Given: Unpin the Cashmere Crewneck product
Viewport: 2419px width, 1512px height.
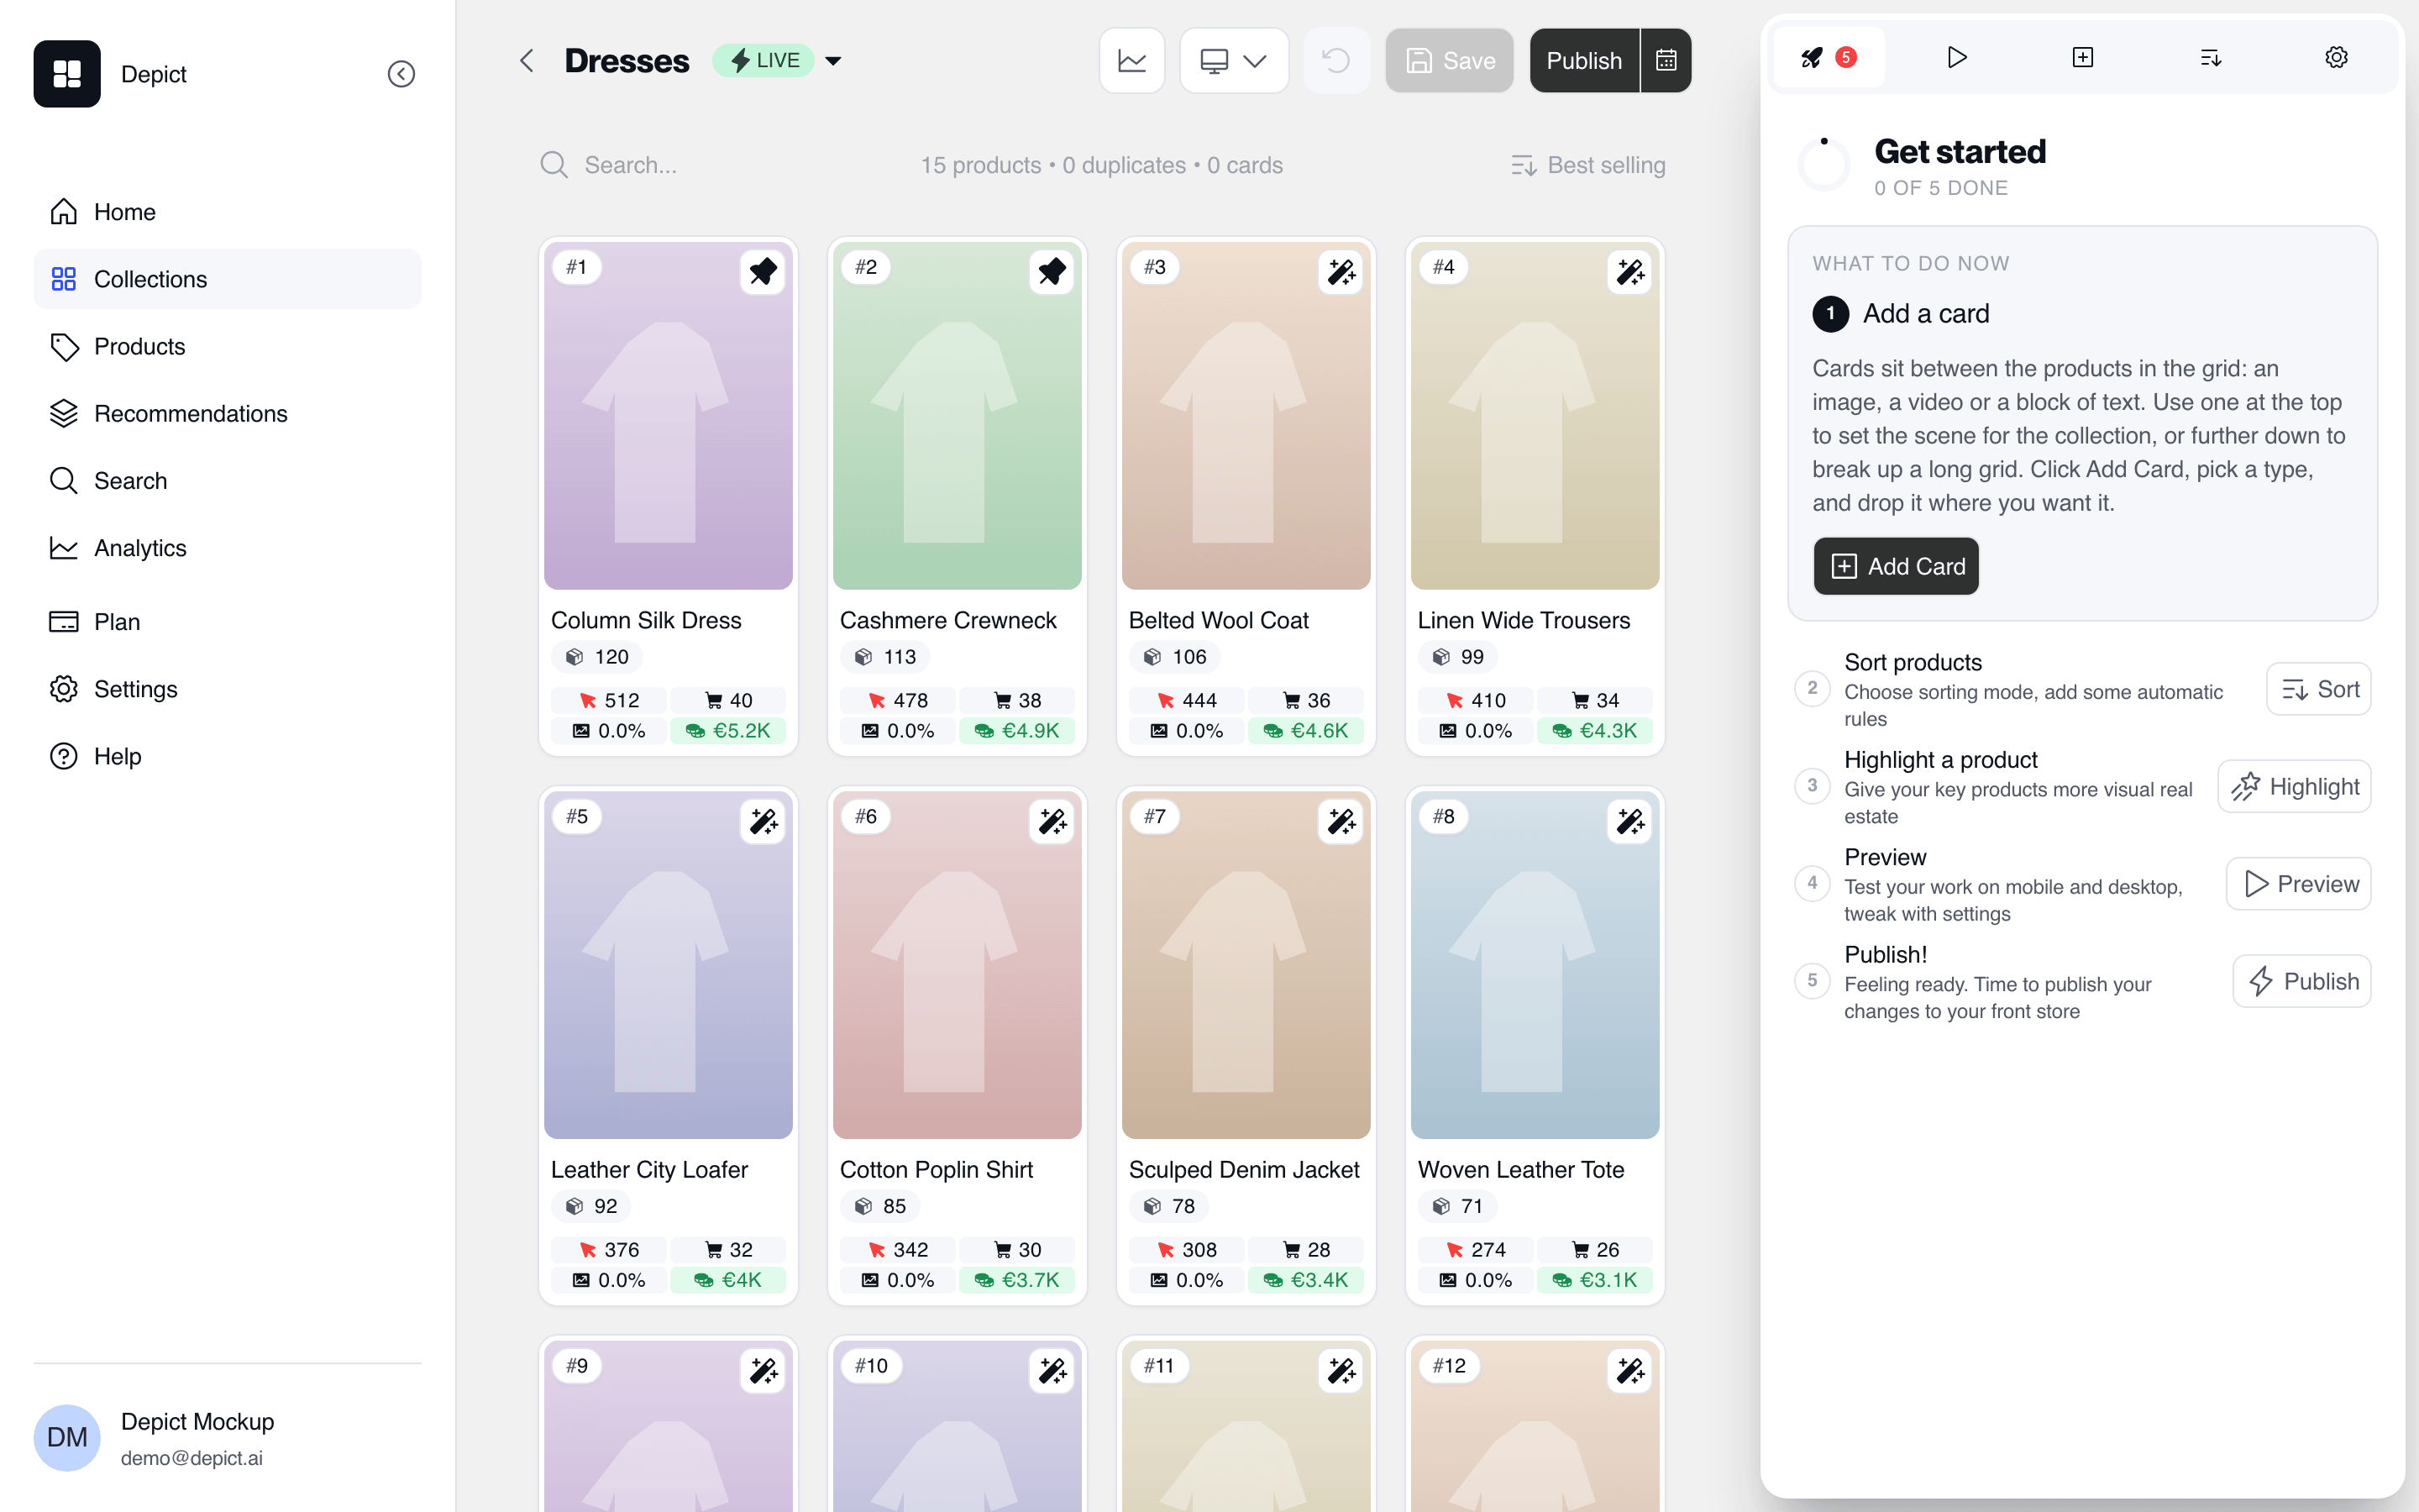Looking at the screenshot, I should point(1052,271).
